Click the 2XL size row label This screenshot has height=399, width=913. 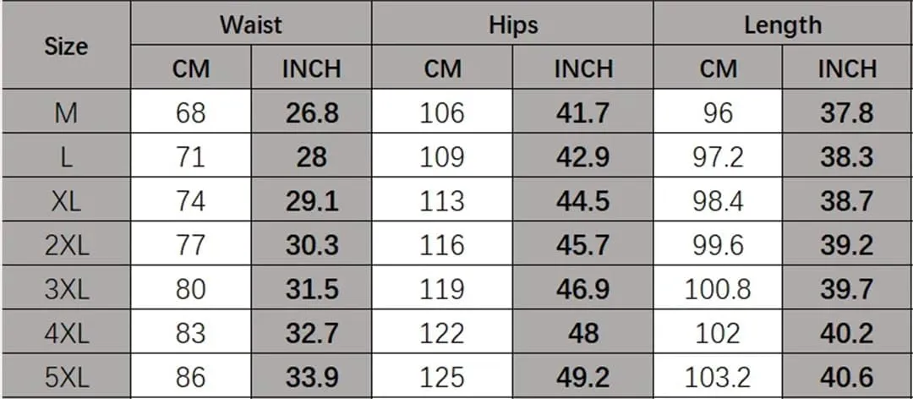pyautogui.click(x=66, y=244)
